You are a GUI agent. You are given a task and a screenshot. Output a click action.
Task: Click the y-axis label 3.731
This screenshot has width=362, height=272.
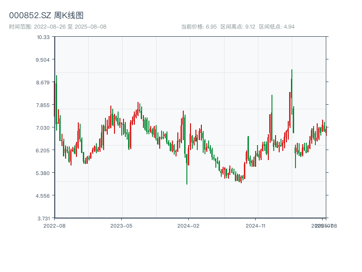[44, 219]
